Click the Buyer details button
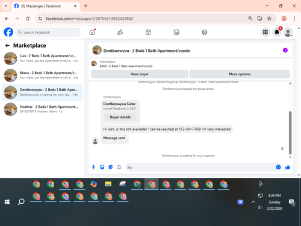The height and width of the screenshot is (226, 301). coord(120,117)
